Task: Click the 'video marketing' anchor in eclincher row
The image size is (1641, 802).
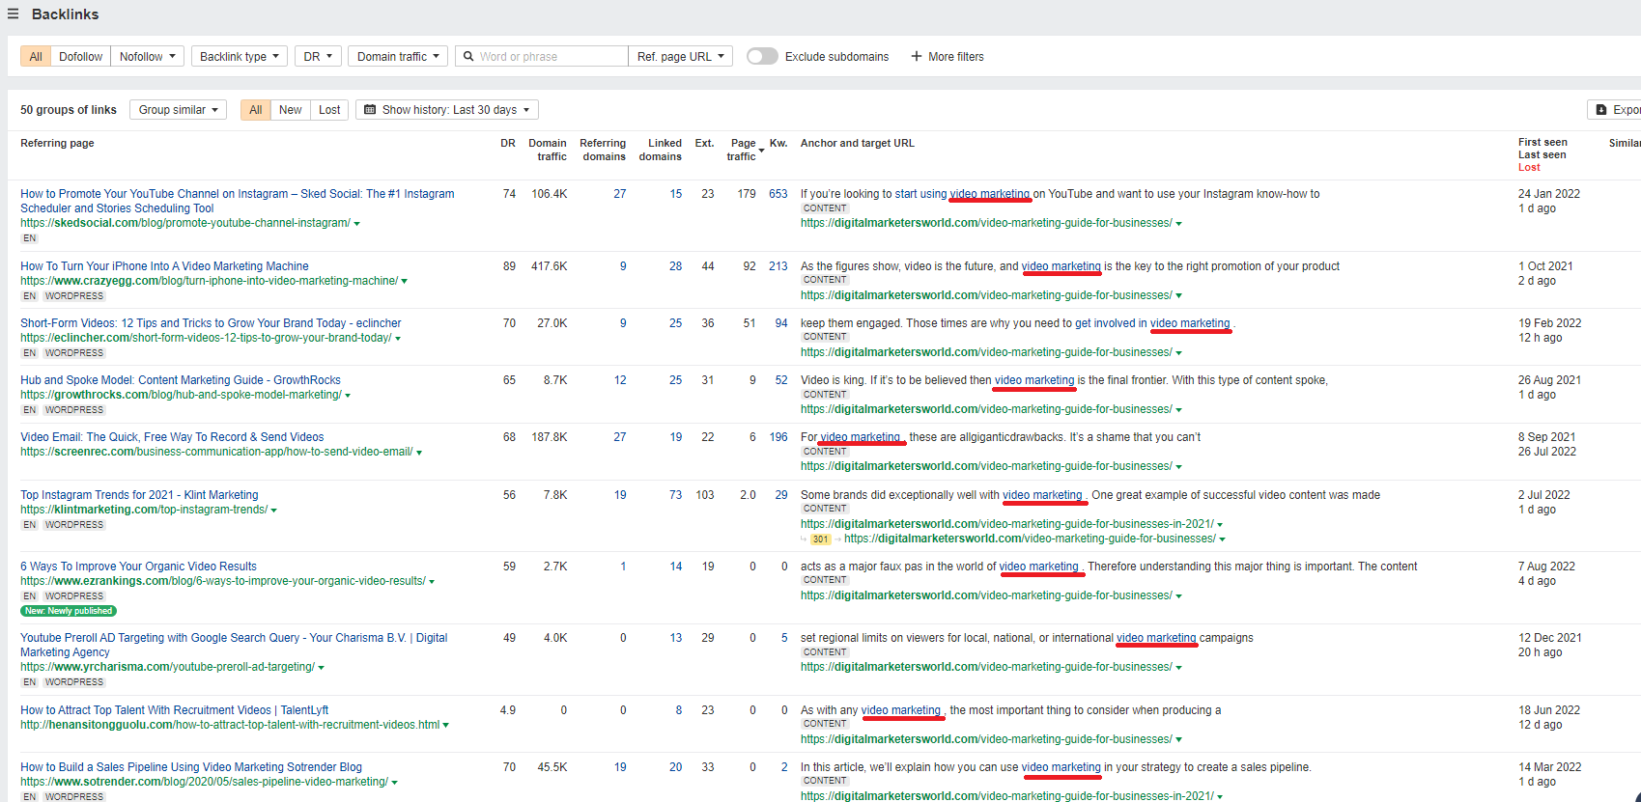Action: pos(1190,323)
